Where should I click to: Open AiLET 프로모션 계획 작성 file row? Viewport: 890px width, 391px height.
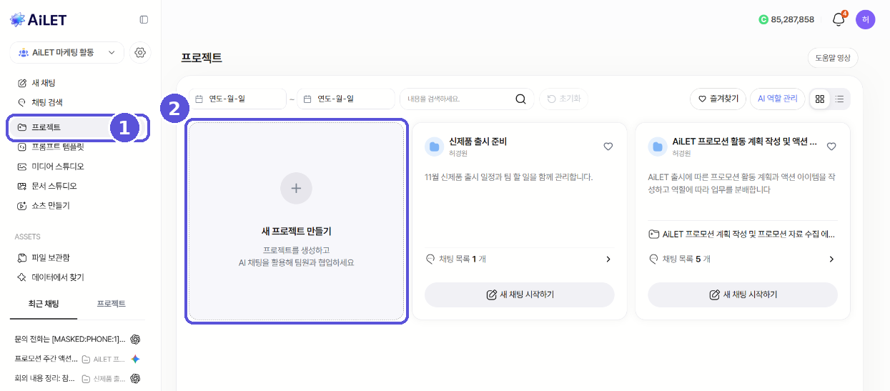pos(742,234)
